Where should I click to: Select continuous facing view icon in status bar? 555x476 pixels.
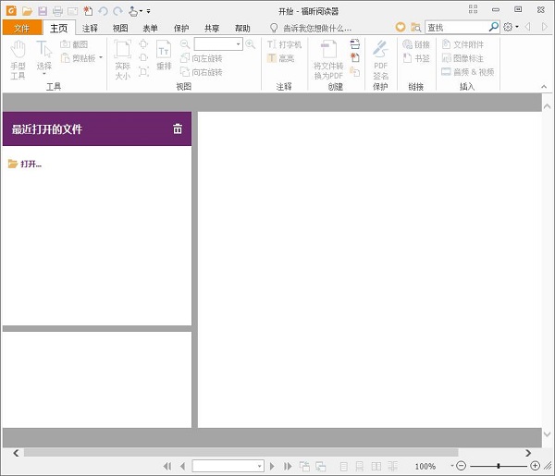point(392,466)
